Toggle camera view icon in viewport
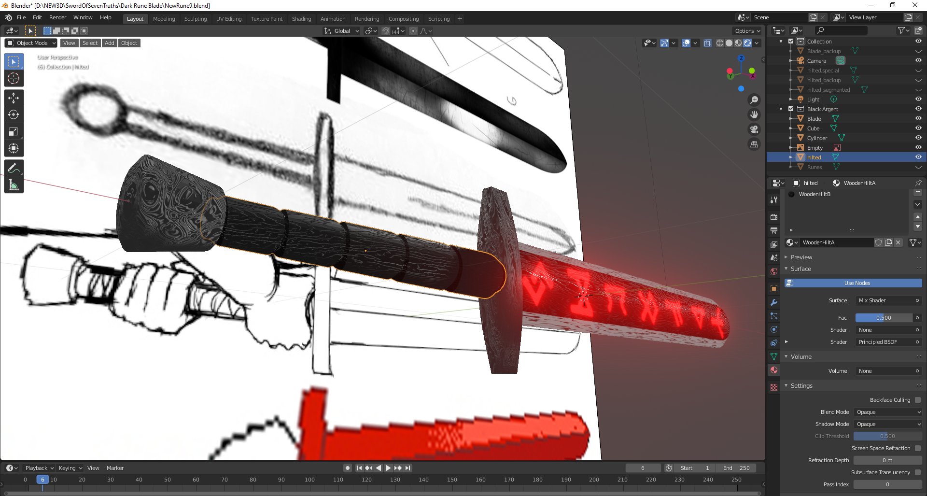927x496 pixels. coord(754,129)
